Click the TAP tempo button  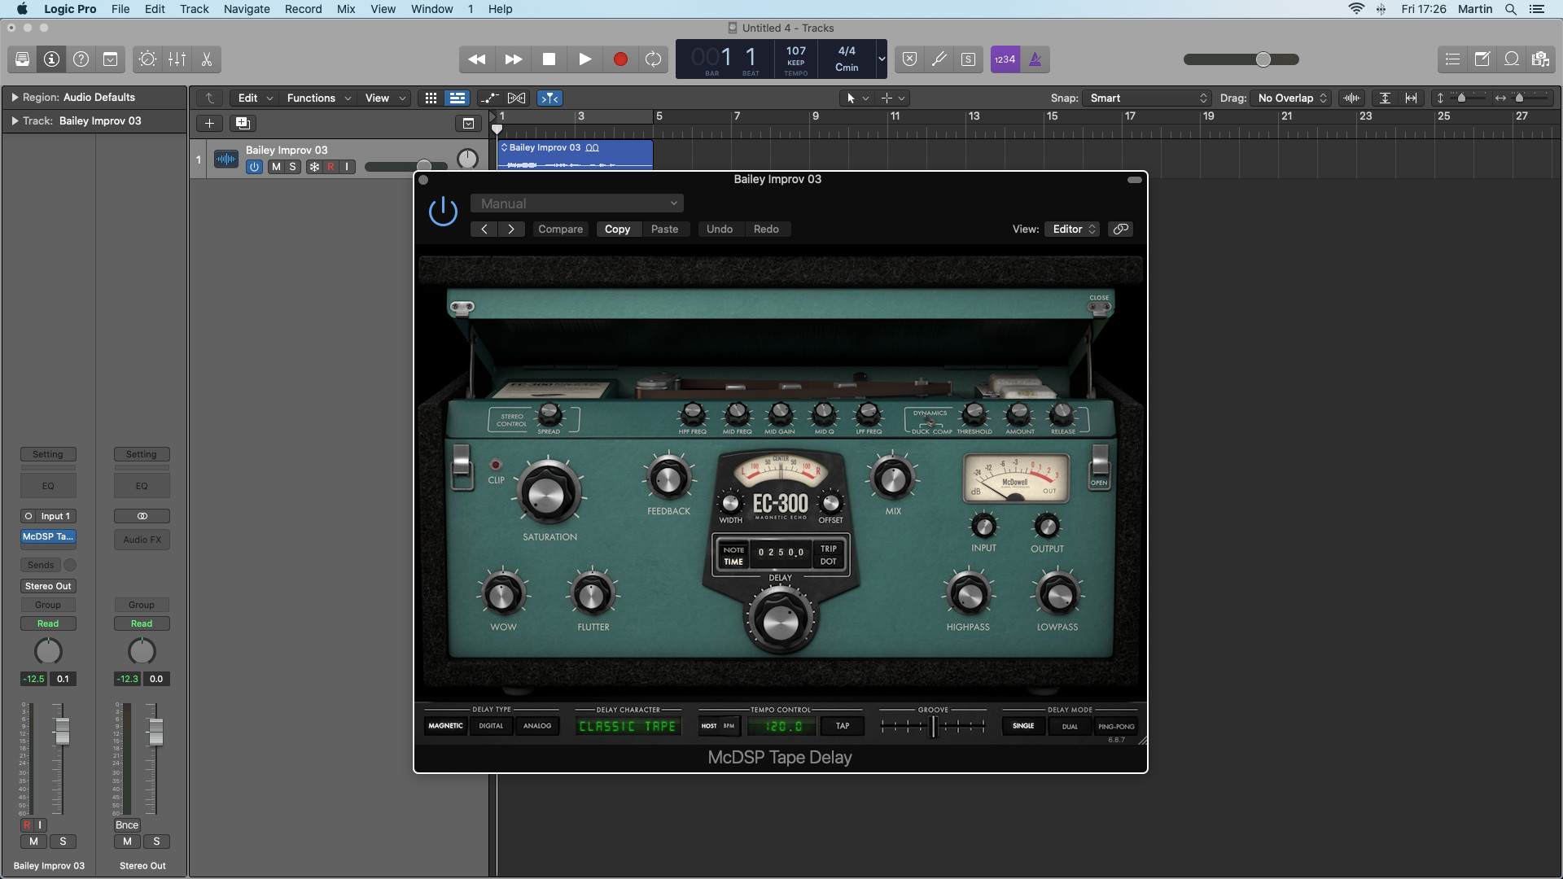tap(843, 726)
